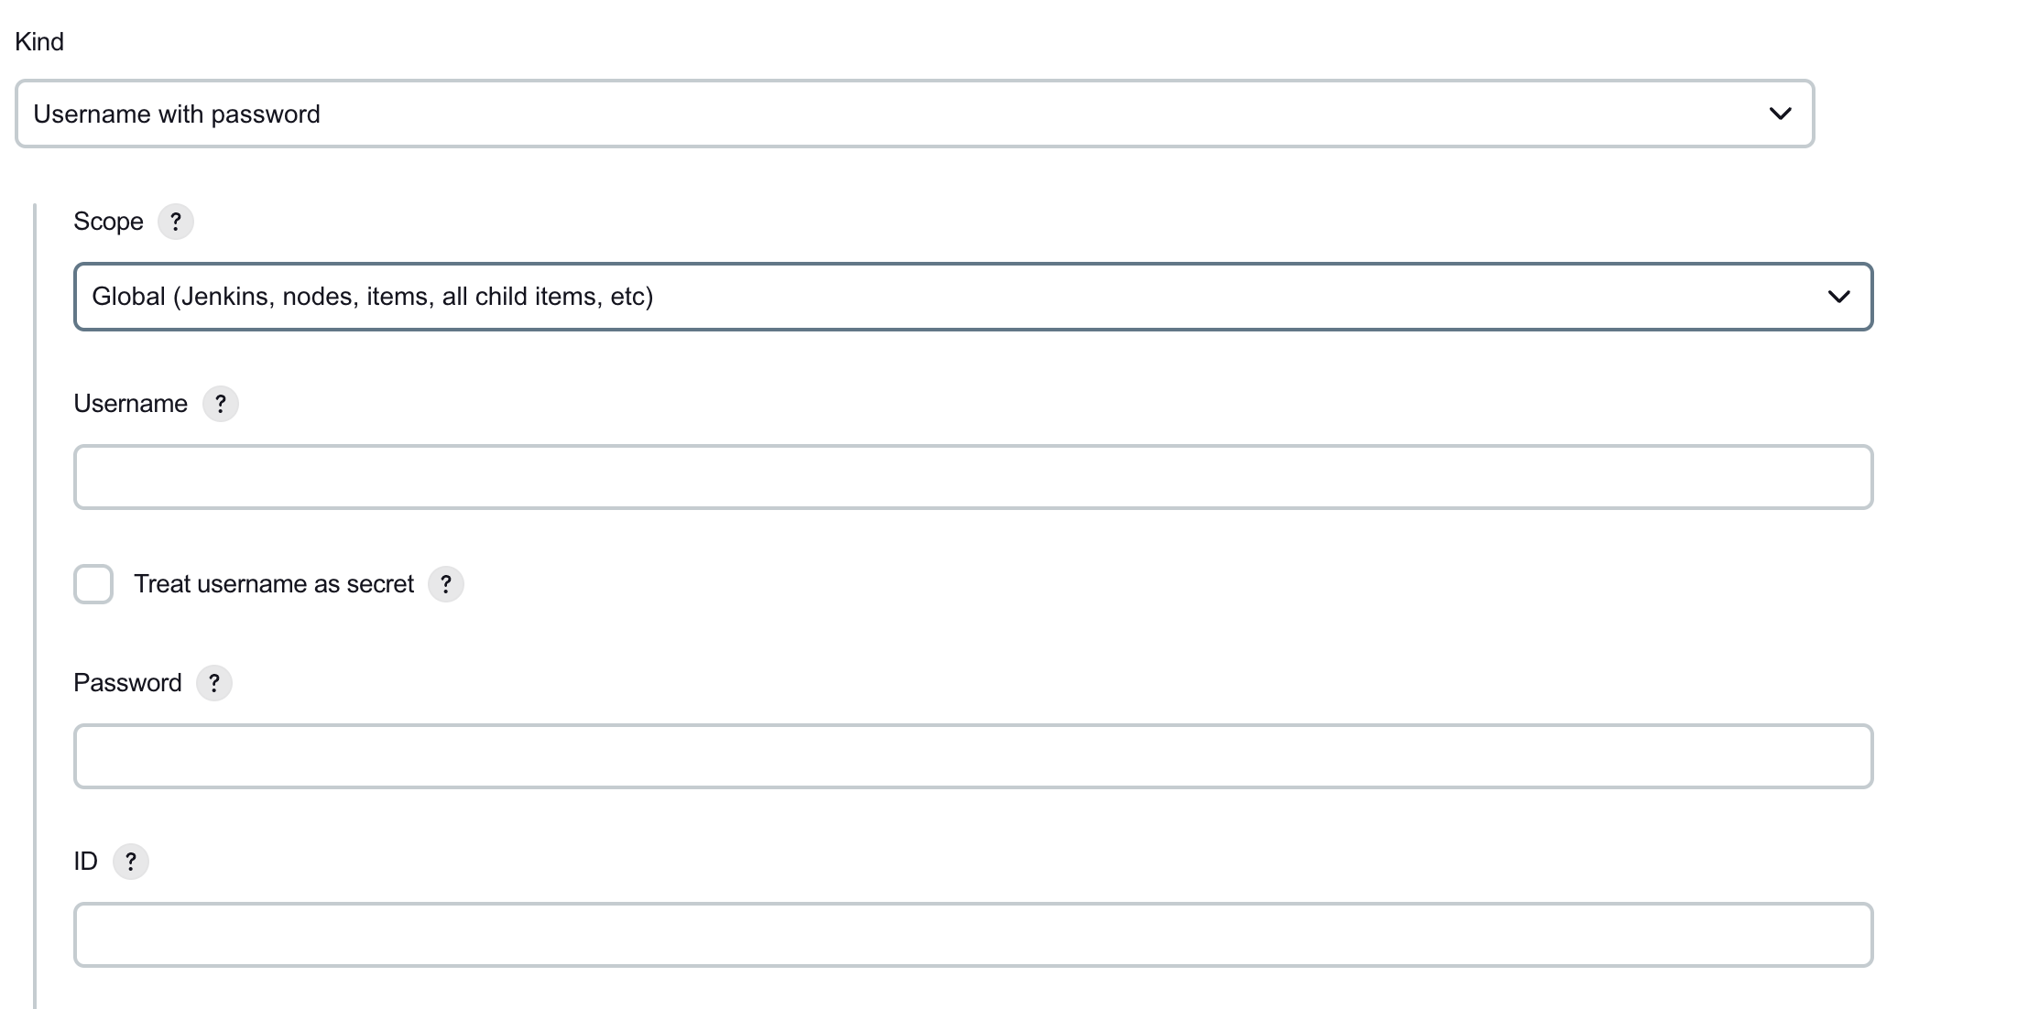Click the Scope label text
This screenshot has height=1009, width=2039.
[x=108, y=222]
